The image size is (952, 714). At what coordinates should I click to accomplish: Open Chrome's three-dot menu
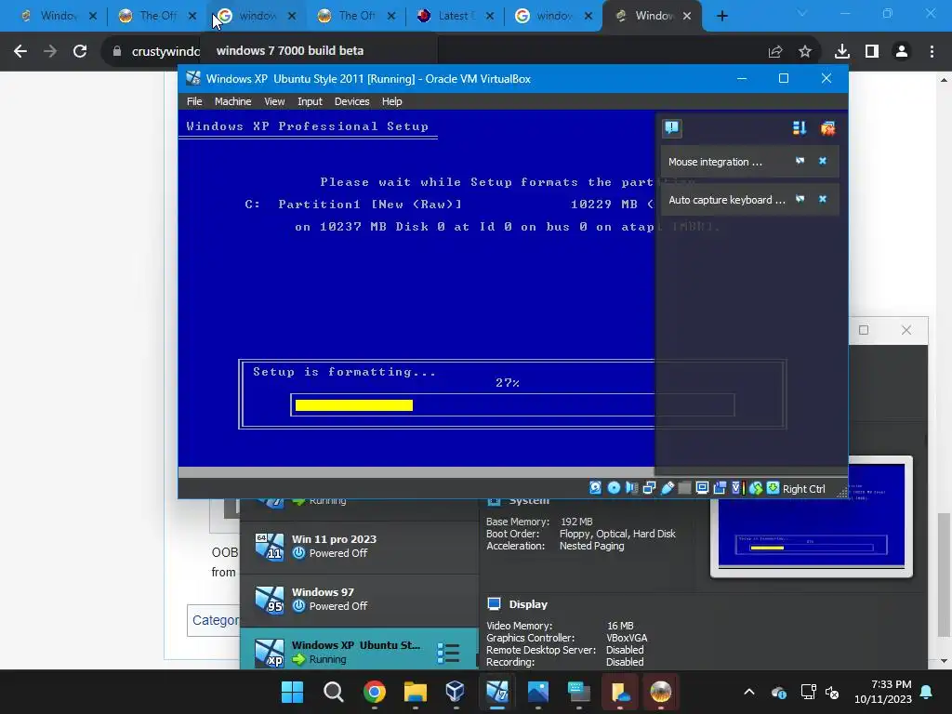932,52
